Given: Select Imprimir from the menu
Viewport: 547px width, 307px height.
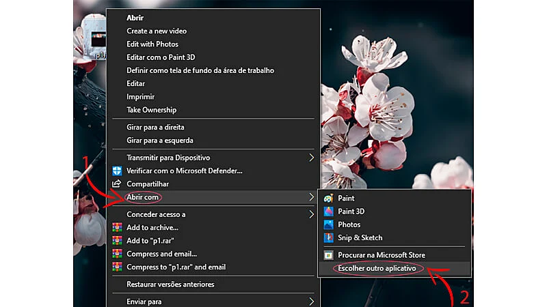Looking at the screenshot, I should [x=140, y=97].
